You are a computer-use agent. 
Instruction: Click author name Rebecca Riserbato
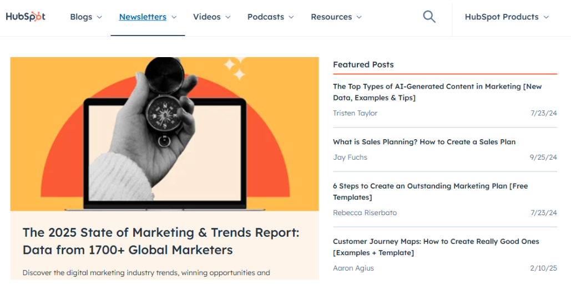[365, 212]
